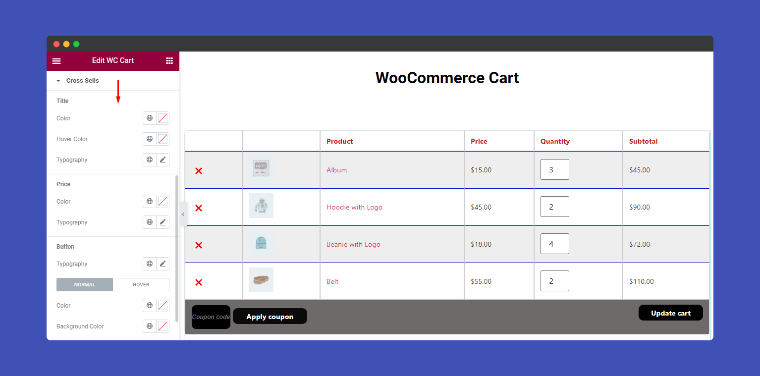Screen dimensions: 760x376
Task: Click the Apply coupon button
Action: point(270,317)
